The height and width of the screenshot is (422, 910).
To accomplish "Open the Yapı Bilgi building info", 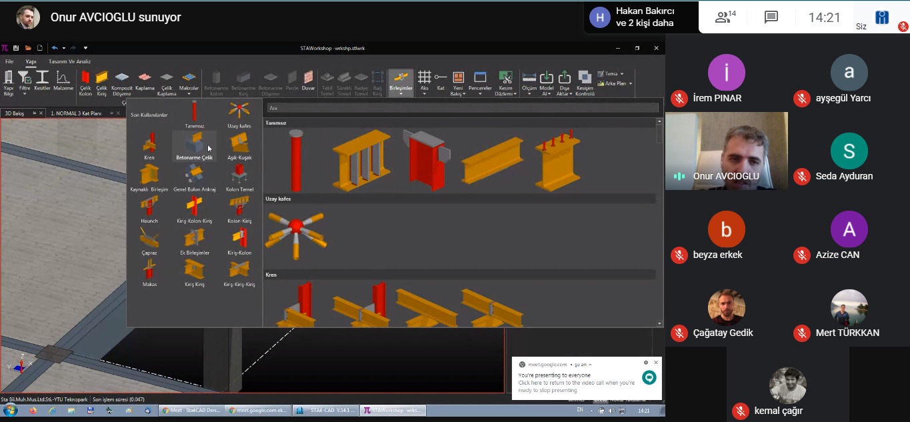I will [x=9, y=83].
